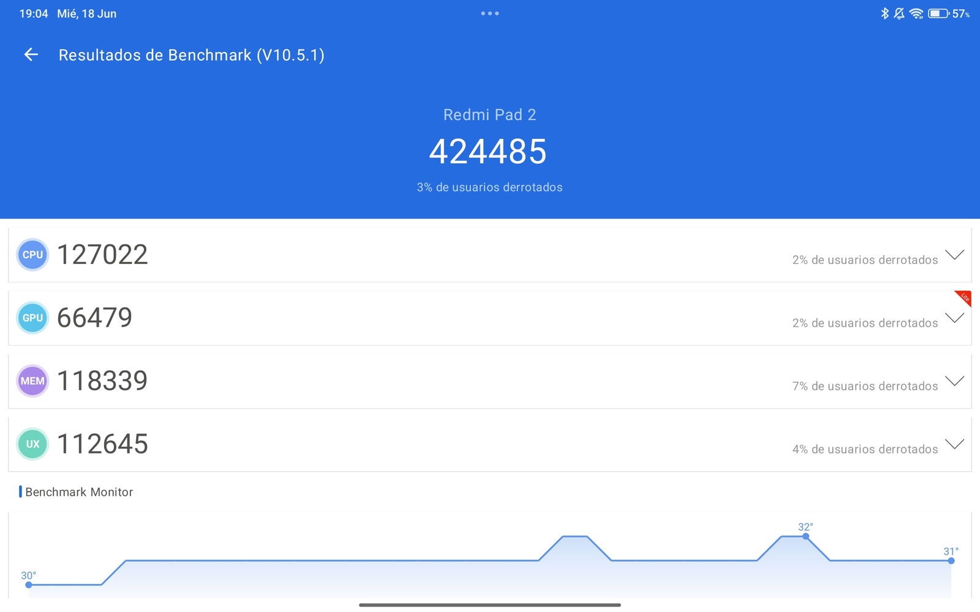Tap the bottom navigation gesture bar
The height and width of the screenshot is (612, 980).
490,605
